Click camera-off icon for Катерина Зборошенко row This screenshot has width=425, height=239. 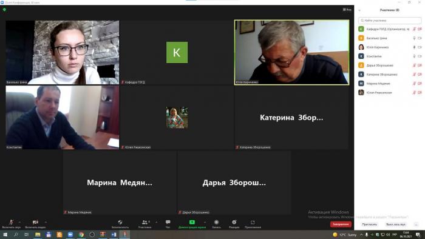point(420,75)
